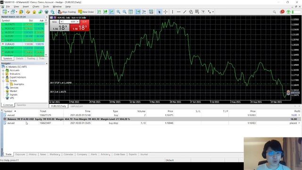Open New Chart dropdown arrow
The width and height of the screenshot is (302, 170).
(x=8, y=12)
